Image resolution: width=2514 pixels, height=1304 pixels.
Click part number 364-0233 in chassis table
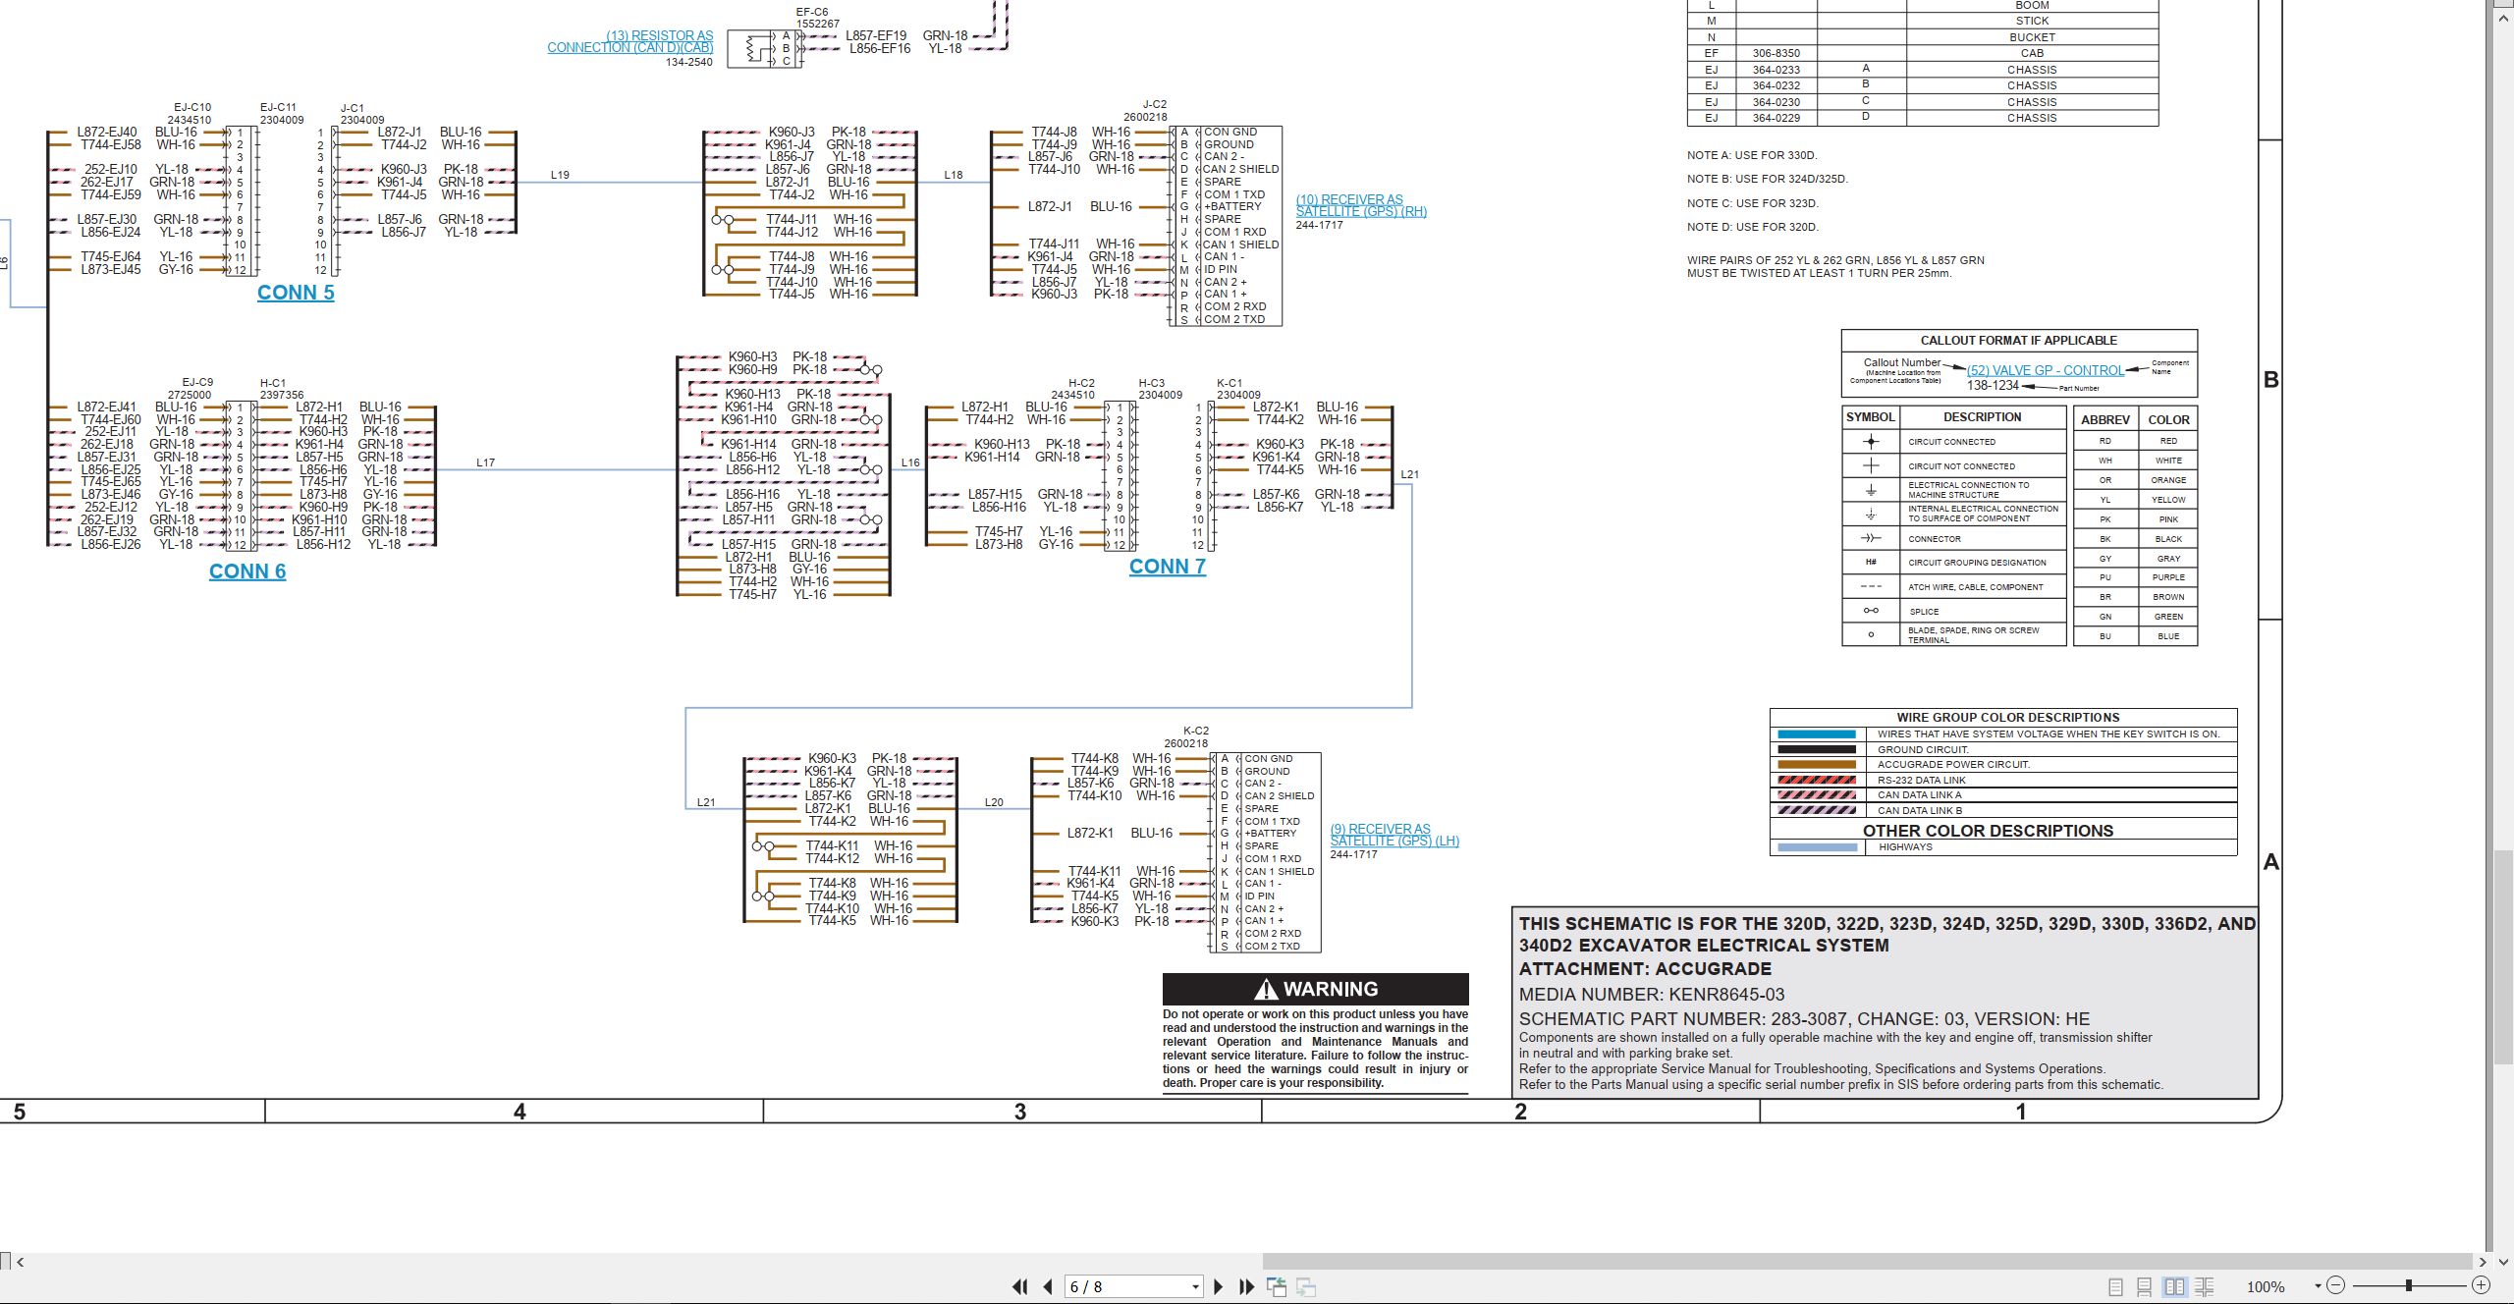tap(1776, 70)
